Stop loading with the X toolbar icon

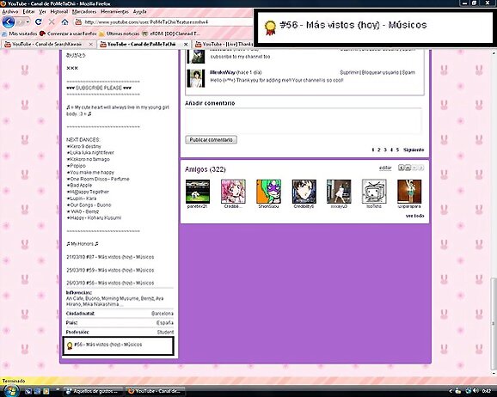(x=52, y=21)
